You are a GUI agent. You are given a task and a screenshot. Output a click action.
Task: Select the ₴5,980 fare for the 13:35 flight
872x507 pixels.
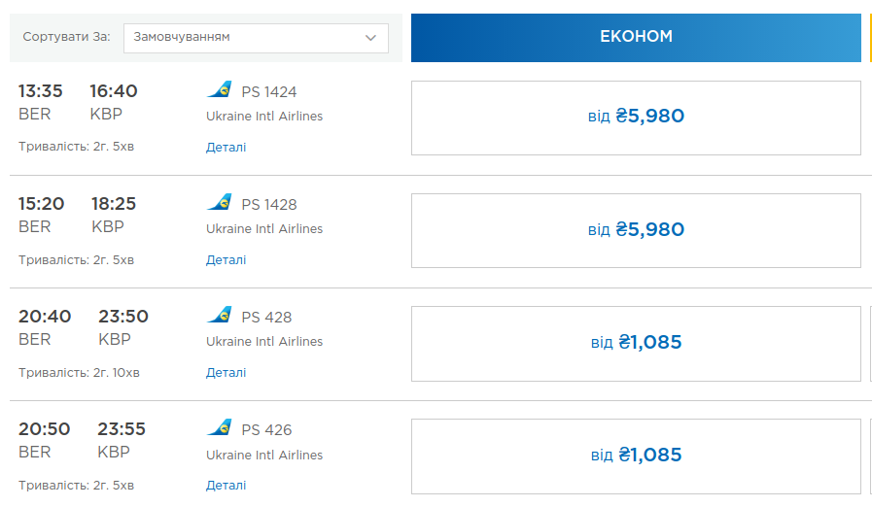(x=636, y=118)
